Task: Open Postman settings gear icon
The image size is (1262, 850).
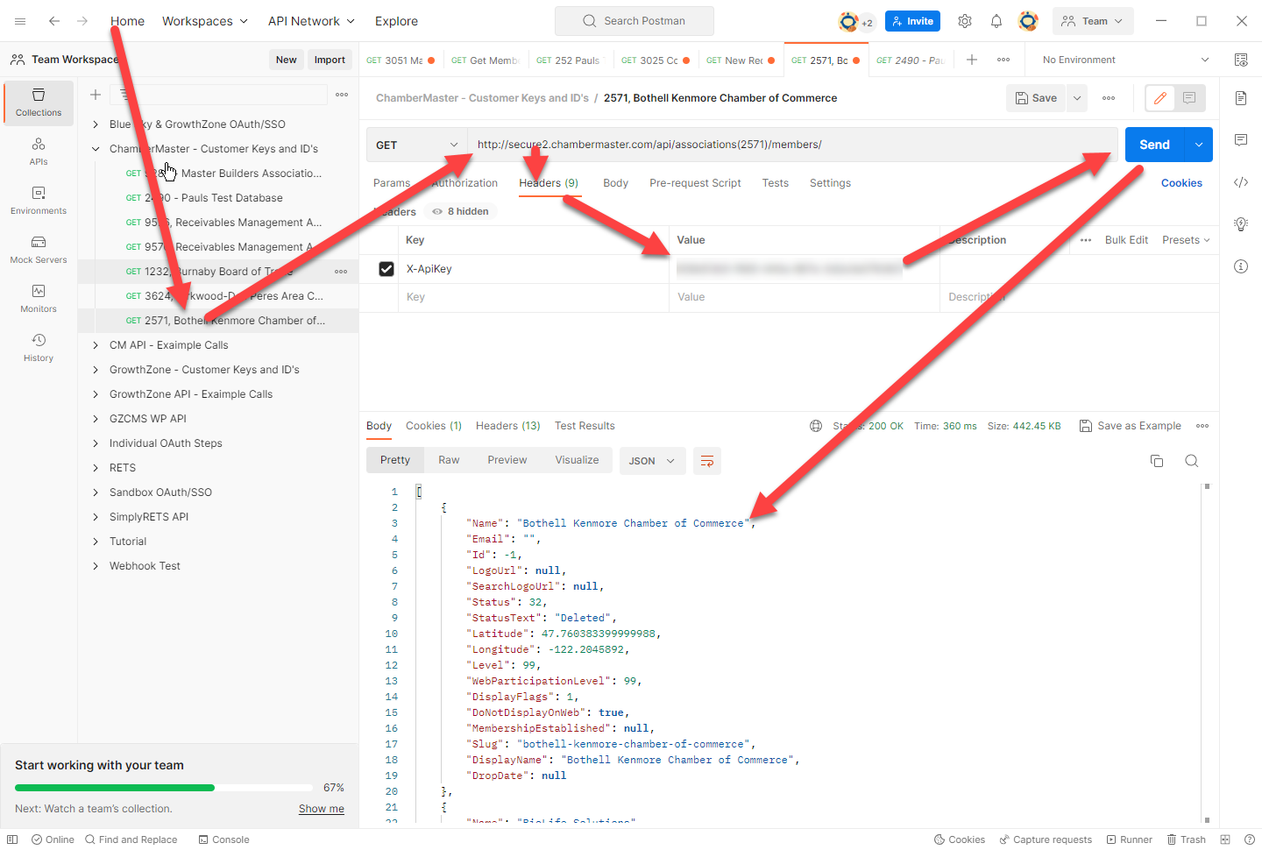Action: click(964, 21)
